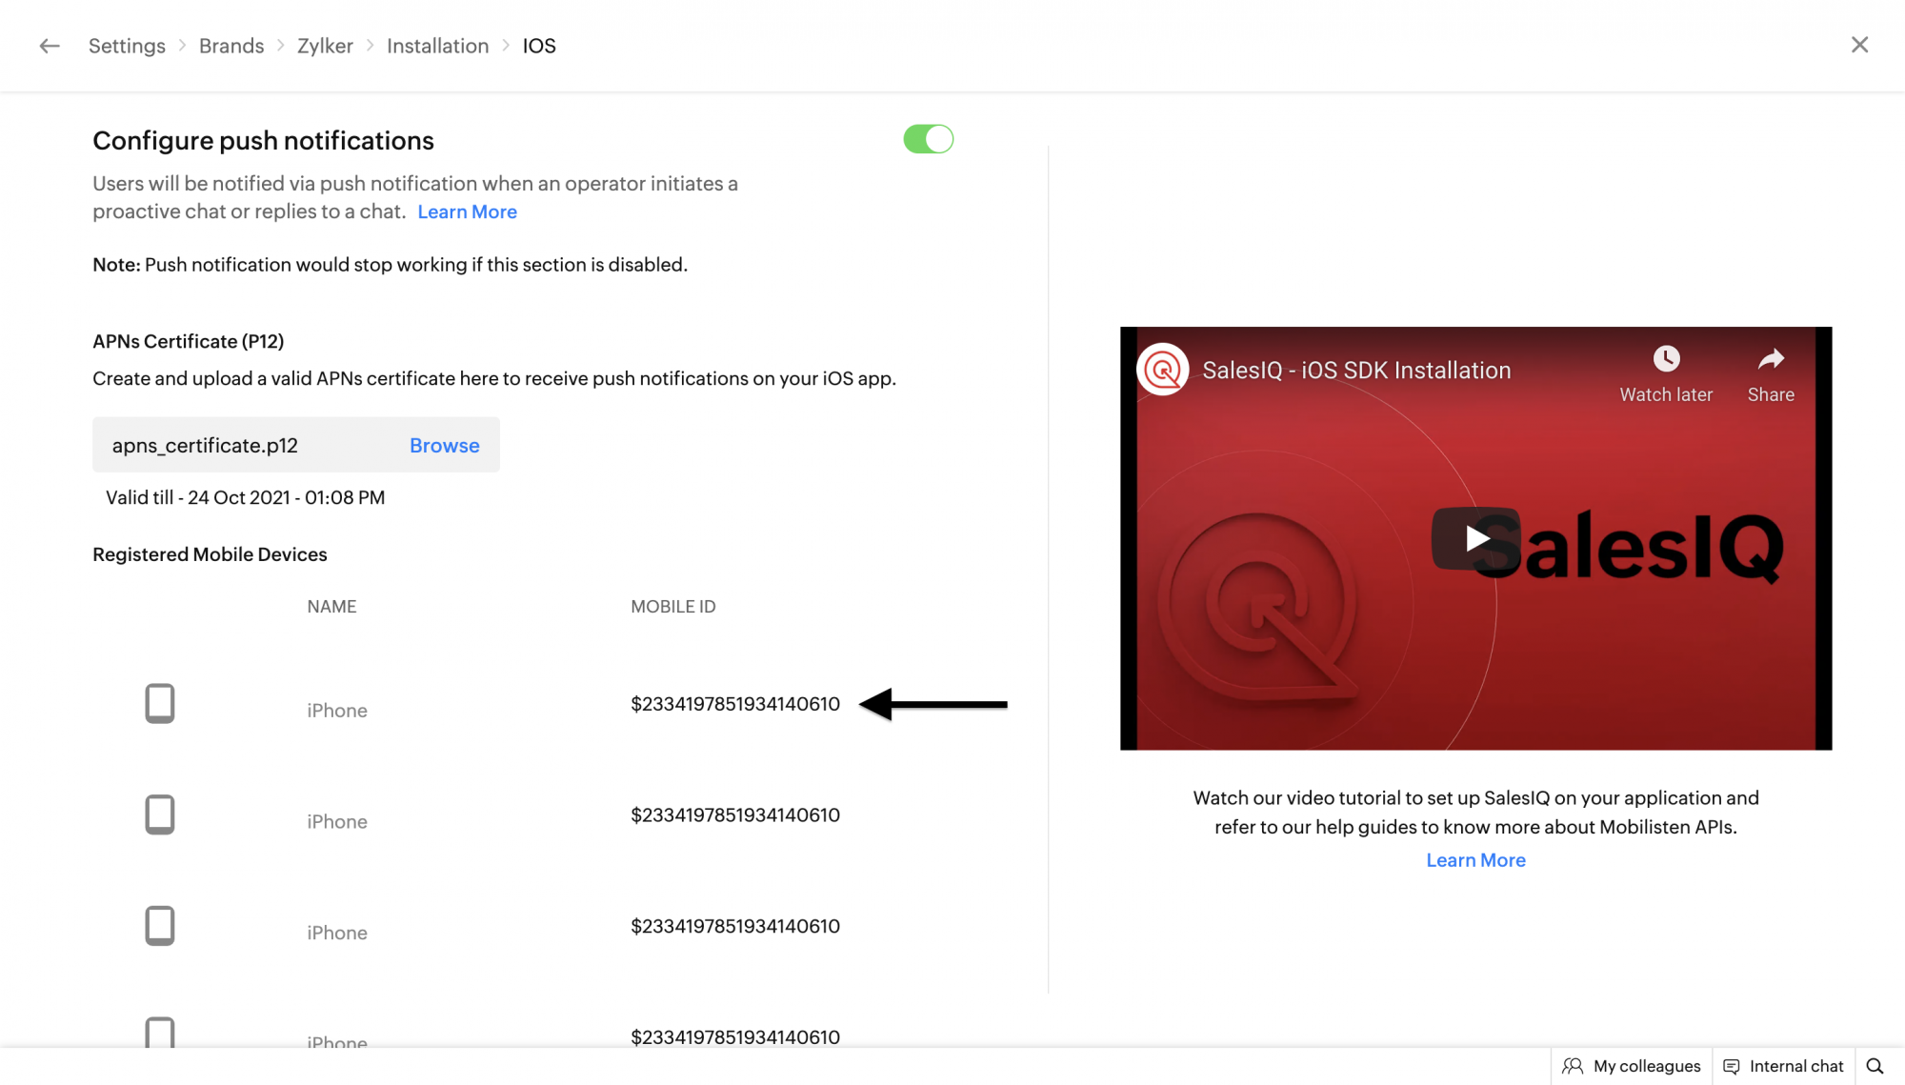Disable the push notifications toggle
The width and height of the screenshot is (1905, 1085).
point(929,139)
